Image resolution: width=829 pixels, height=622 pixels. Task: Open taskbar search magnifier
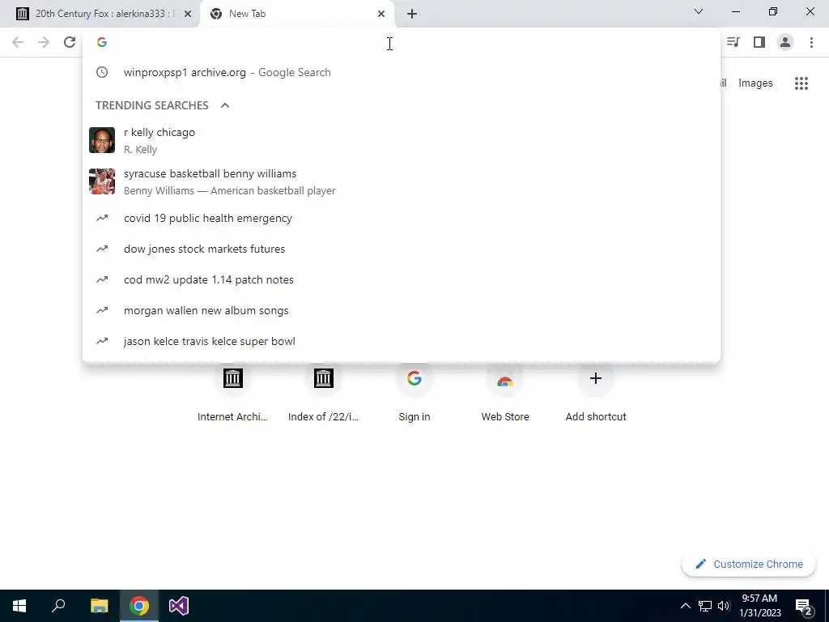click(58, 606)
